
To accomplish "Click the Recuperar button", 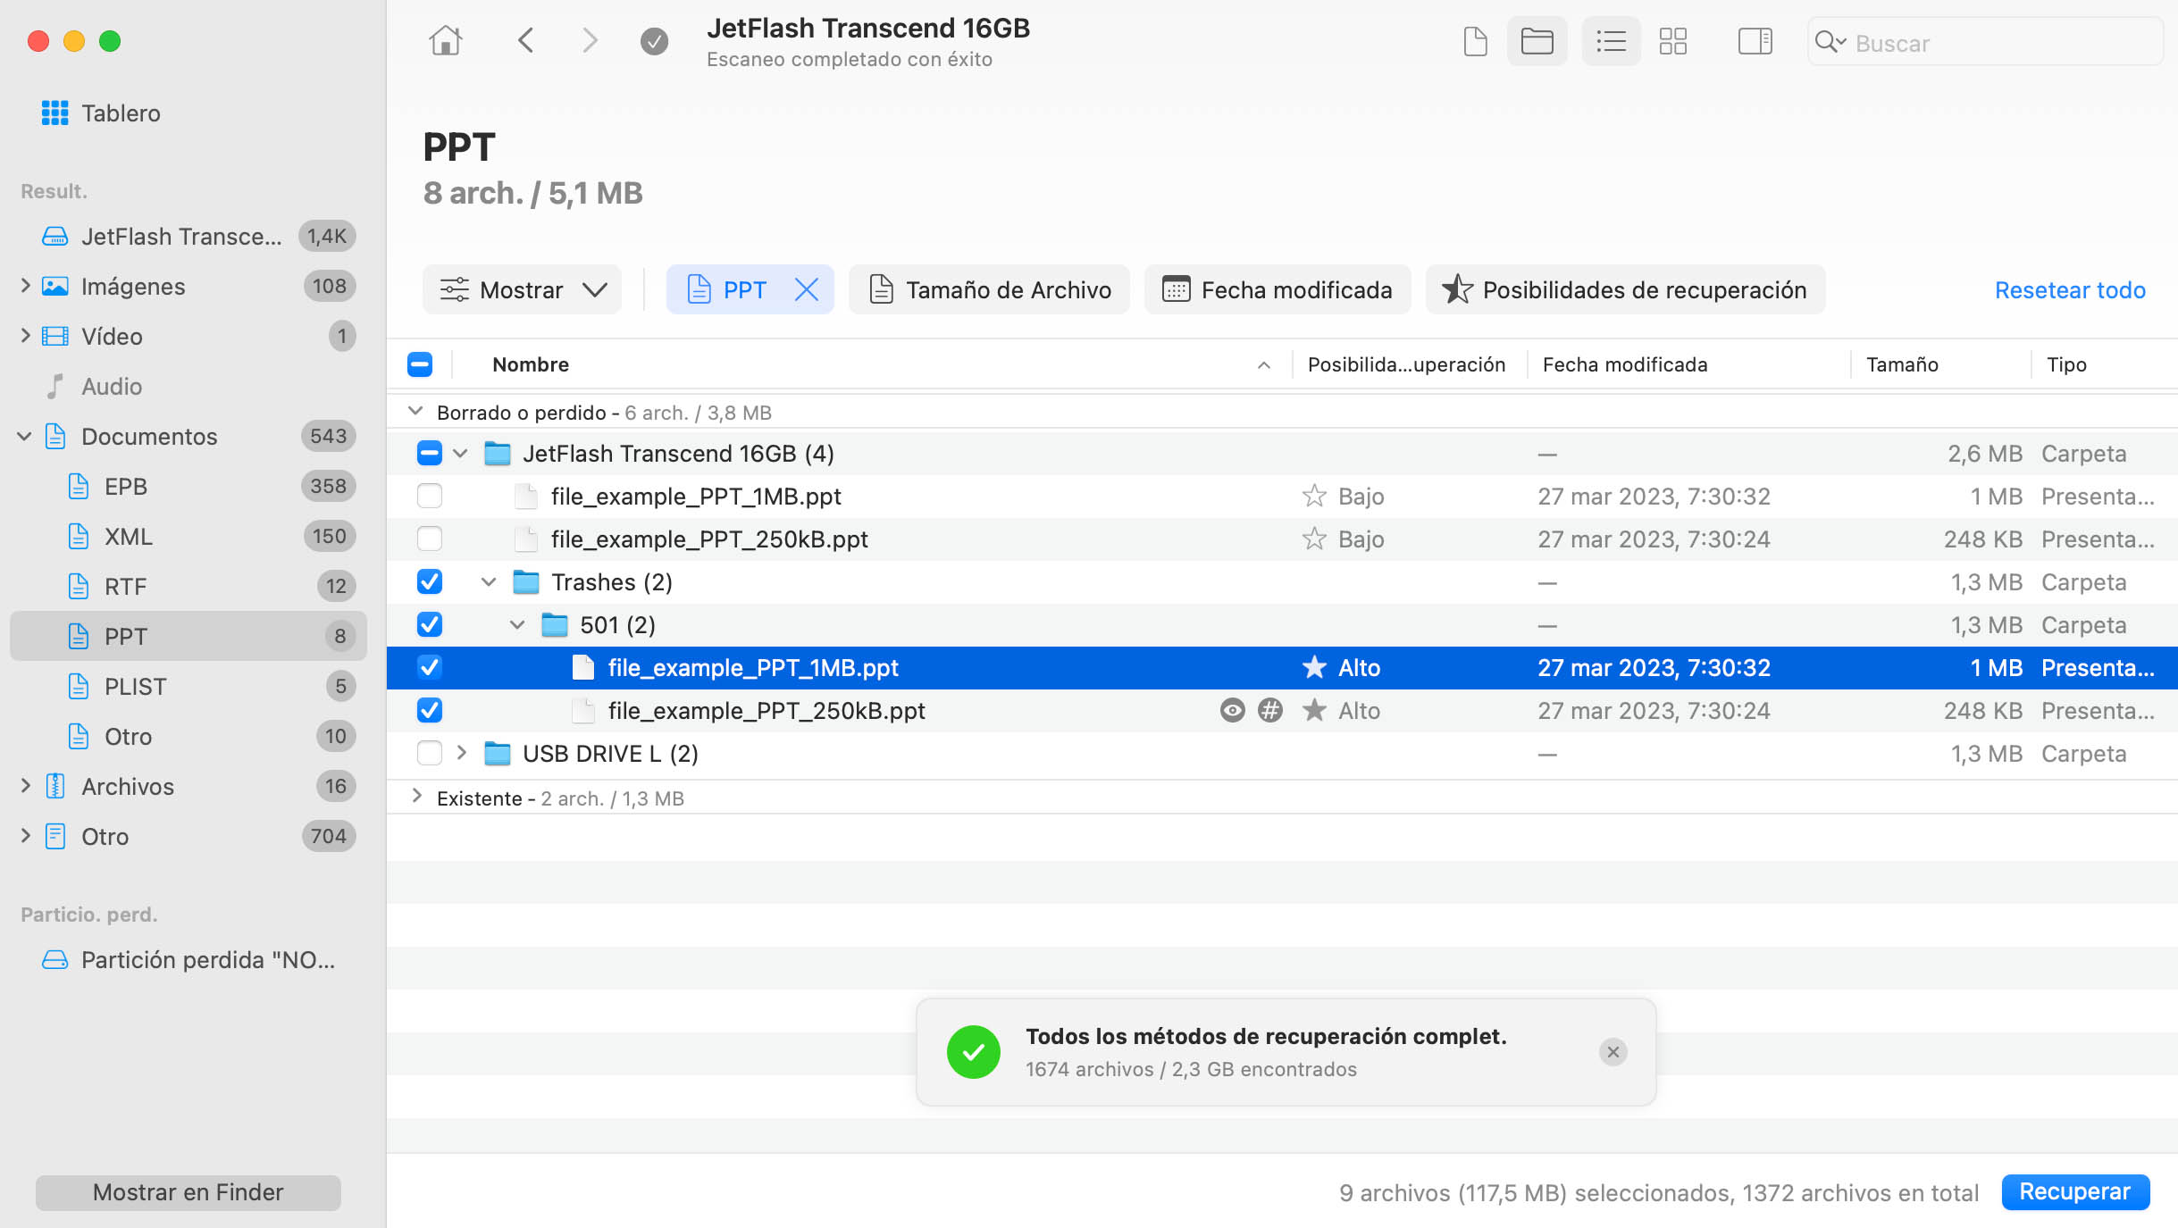I will coord(2075,1192).
